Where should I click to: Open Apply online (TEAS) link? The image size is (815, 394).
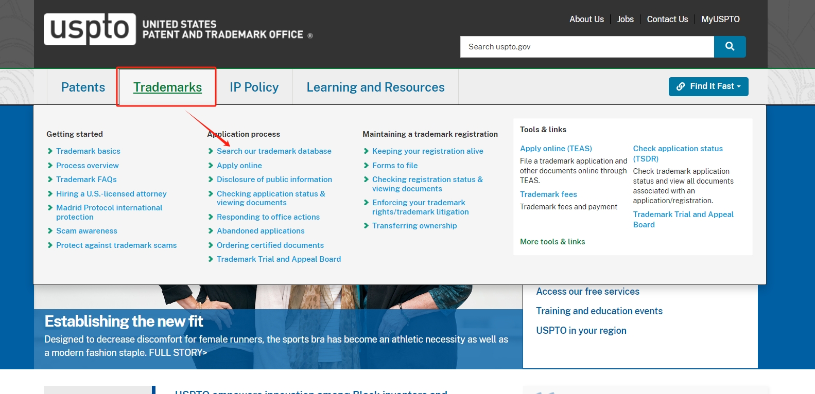point(556,149)
